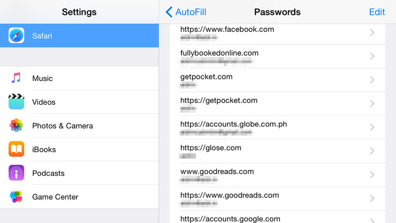Expand the https://glose.com row chevron

(372, 151)
